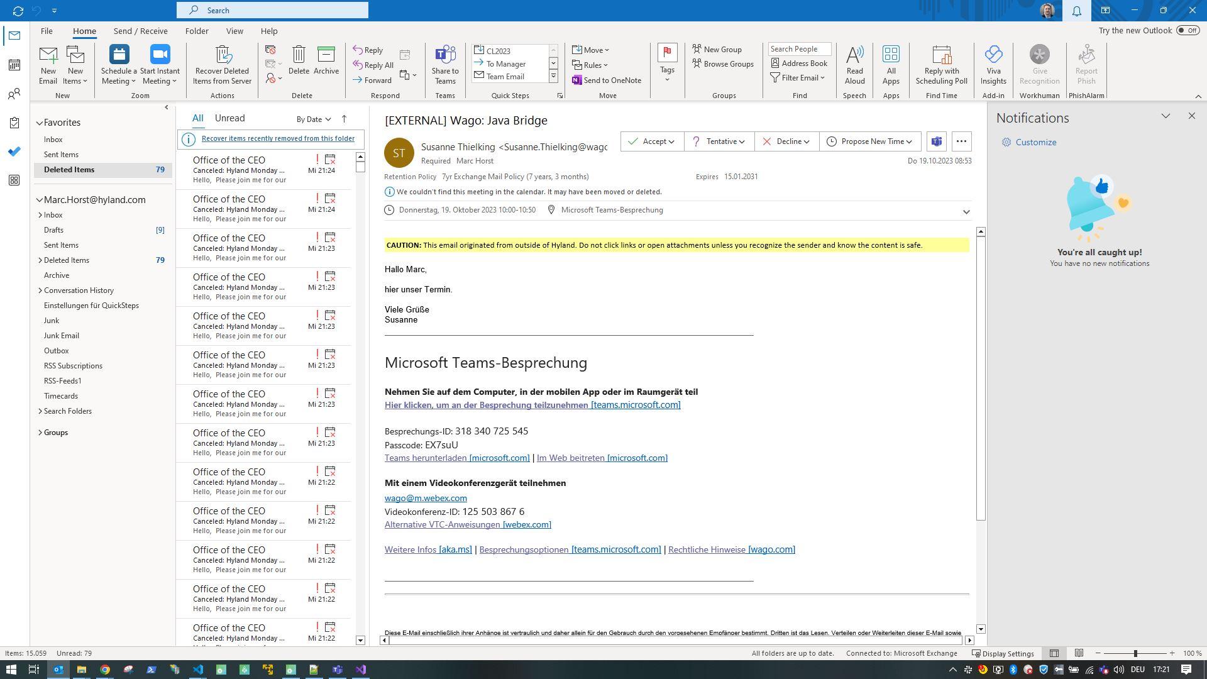Screen dimensions: 1207x679
Task: Click Forward button
Action: pos(372,80)
